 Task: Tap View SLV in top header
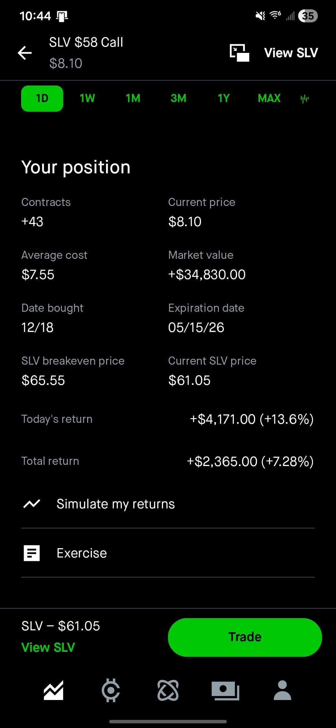click(291, 53)
